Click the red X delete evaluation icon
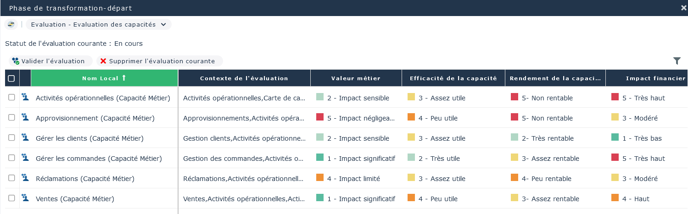 pyautogui.click(x=103, y=61)
